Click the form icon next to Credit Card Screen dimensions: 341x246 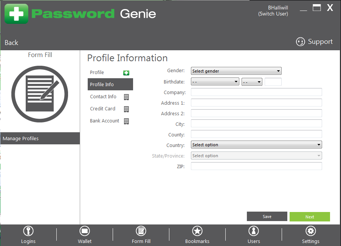(126, 109)
